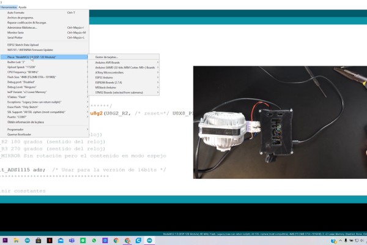
Task: Open WiFi101 / WiFiNINA Firmware Updater
Action: pyautogui.click(x=45, y=50)
